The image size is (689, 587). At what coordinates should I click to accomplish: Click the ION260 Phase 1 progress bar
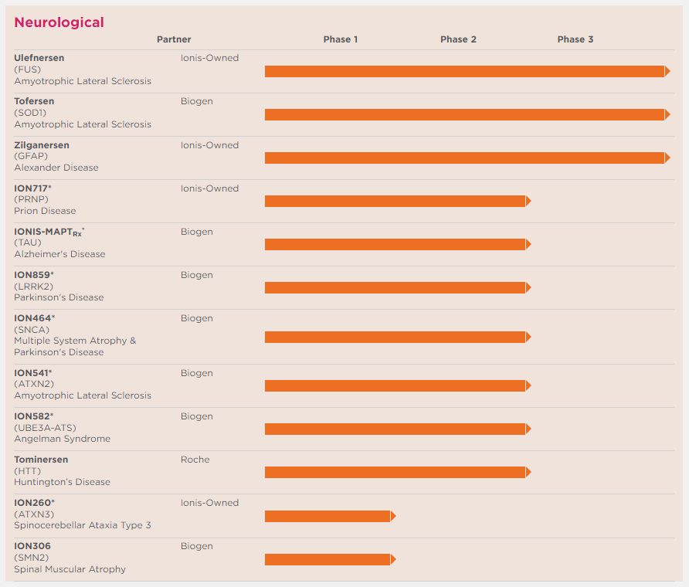[x=328, y=516]
